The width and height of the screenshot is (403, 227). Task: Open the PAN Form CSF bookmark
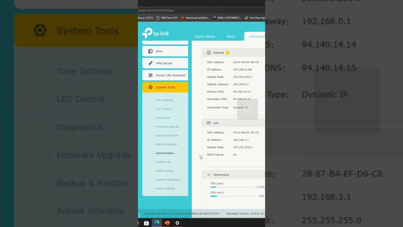[x=167, y=18]
